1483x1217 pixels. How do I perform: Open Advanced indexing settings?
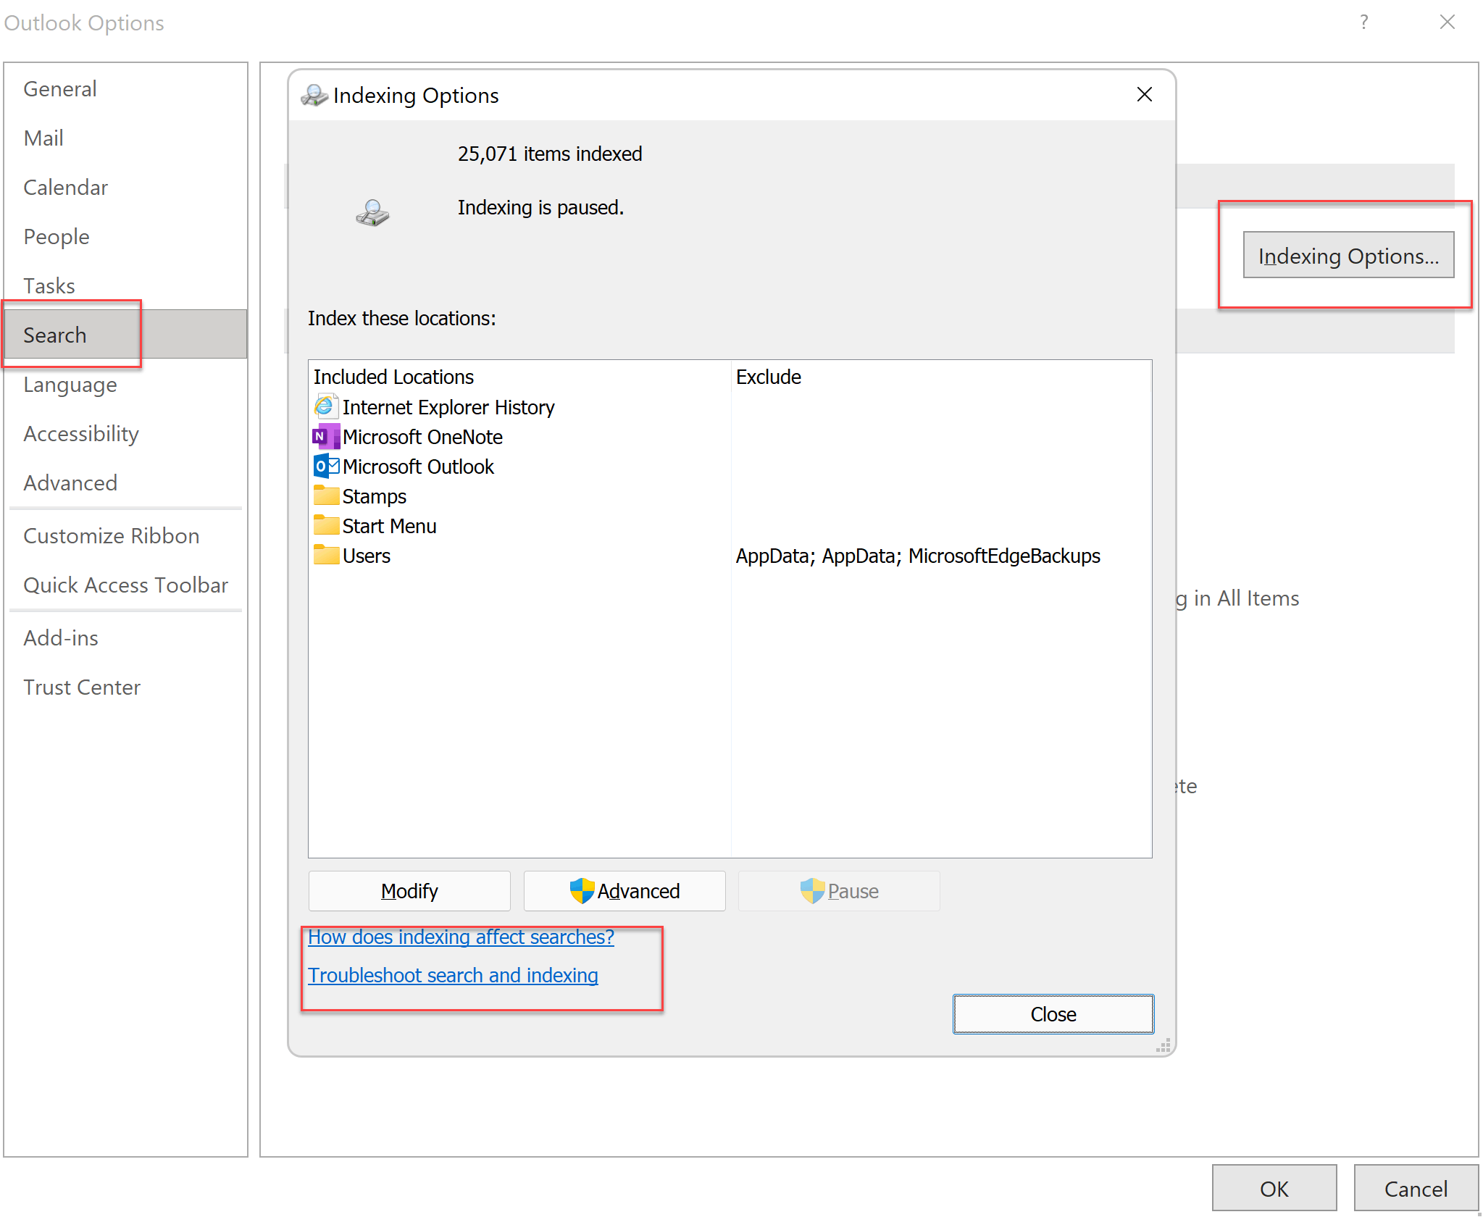[624, 890]
